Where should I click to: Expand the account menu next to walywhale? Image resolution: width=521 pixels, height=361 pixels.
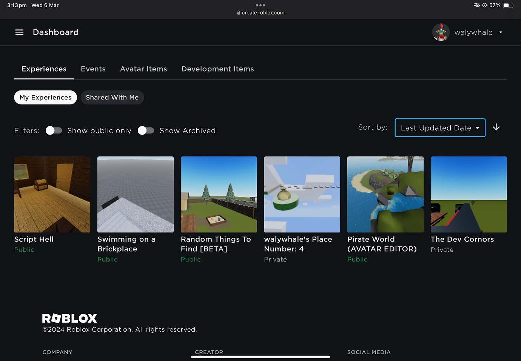[501, 32]
